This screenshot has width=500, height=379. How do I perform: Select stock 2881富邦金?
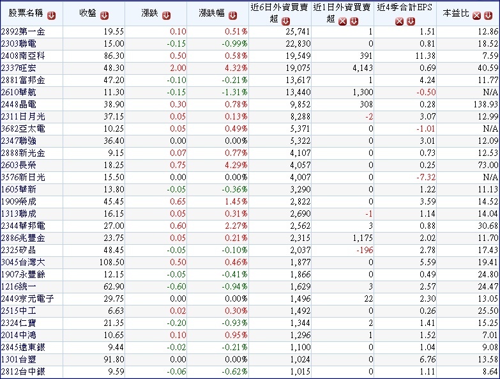point(23,80)
